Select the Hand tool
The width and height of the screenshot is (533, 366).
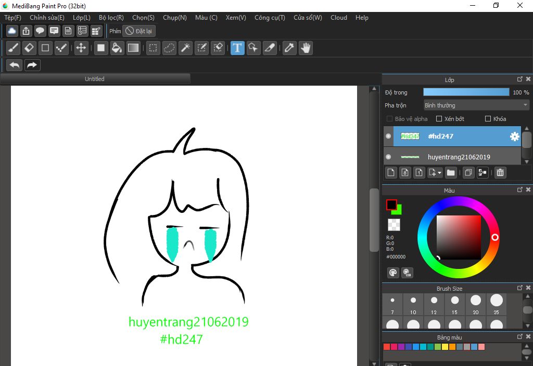(306, 48)
